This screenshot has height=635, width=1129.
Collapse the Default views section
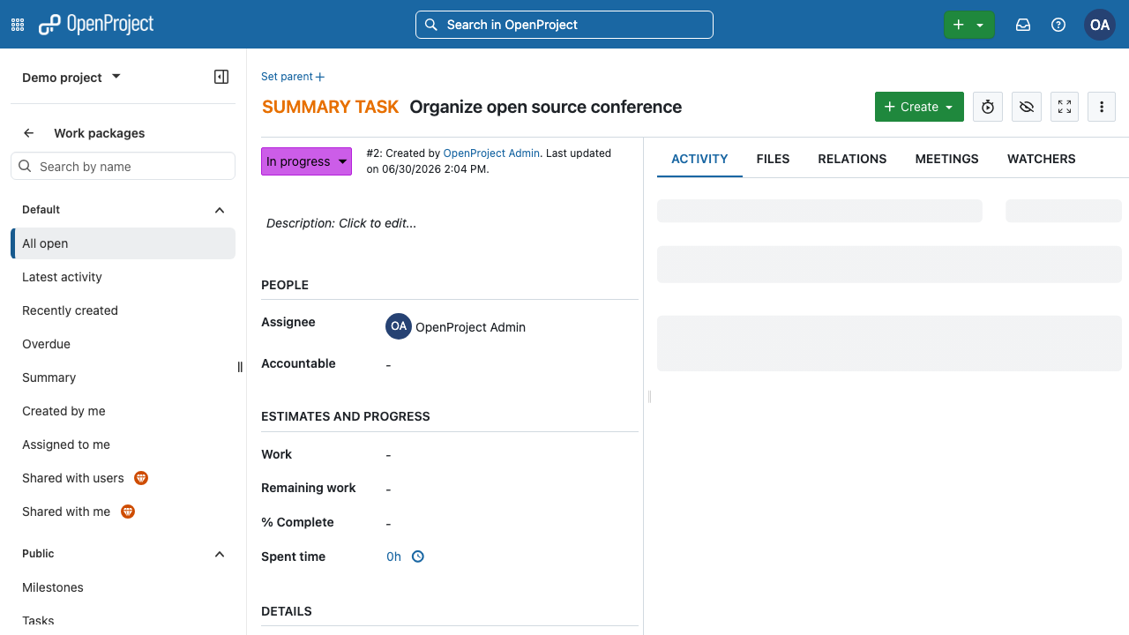click(x=220, y=210)
